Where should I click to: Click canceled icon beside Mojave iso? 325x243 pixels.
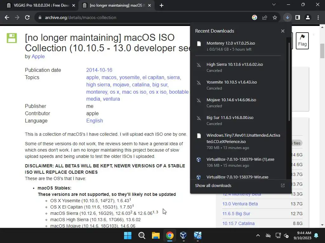point(199,100)
